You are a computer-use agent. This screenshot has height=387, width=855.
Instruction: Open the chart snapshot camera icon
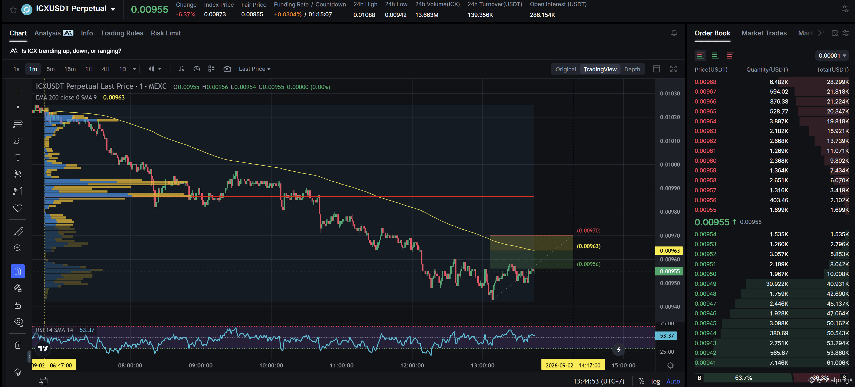(227, 69)
